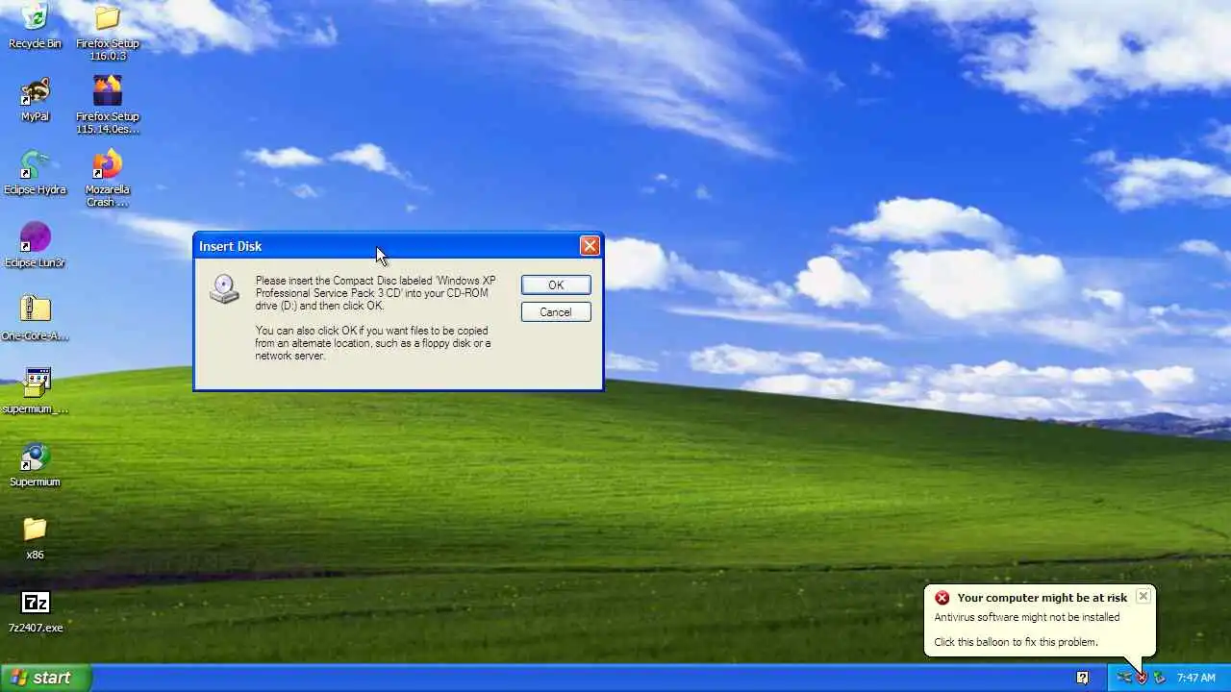Click Cancel in Insert Disk dialog
Screen dimensions: 1231x692
coord(556,312)
